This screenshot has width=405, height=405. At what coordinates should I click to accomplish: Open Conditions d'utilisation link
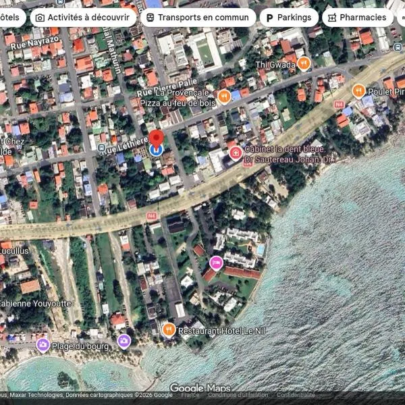point(238,395)
